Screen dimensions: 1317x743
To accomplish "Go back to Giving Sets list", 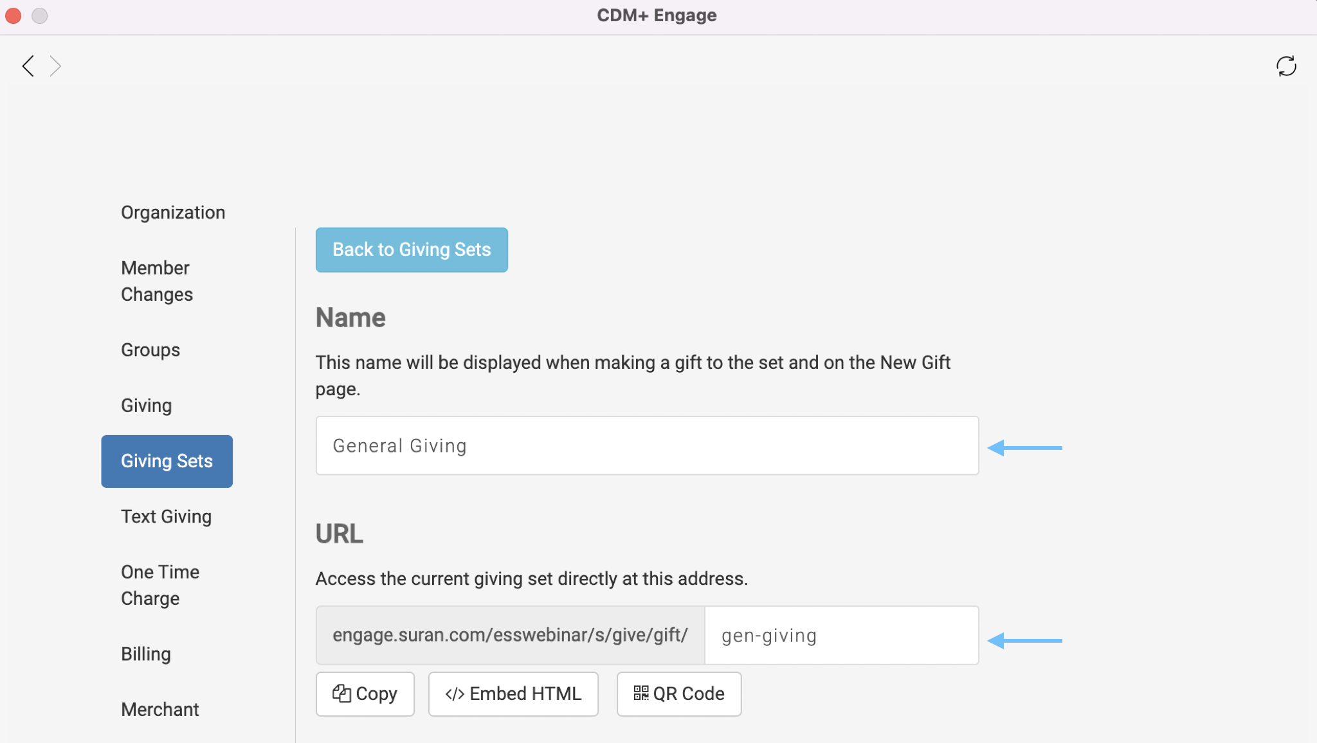I will [412, 249].
